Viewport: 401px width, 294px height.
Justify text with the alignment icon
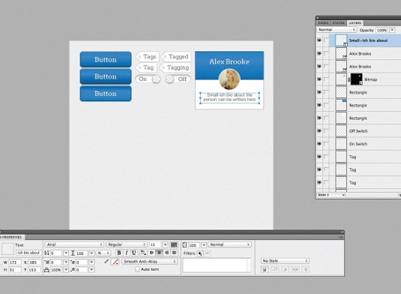[x=175, y=253]
